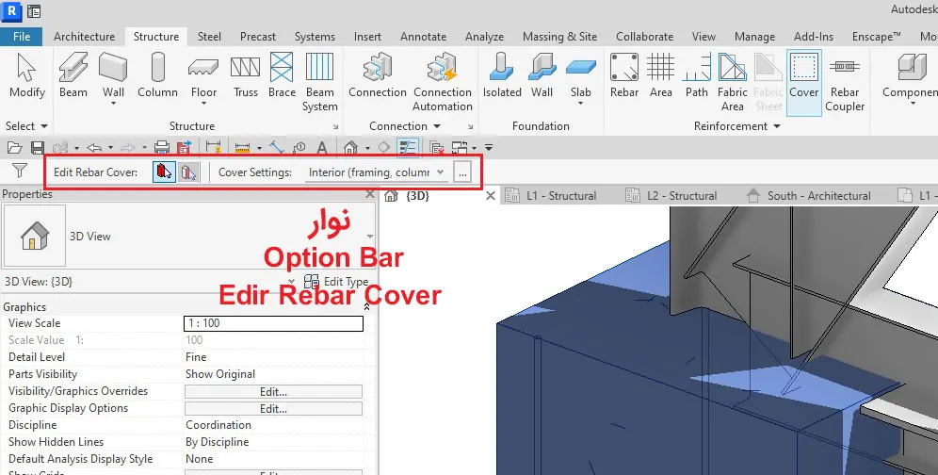The width and height of the screenshot is (938, 475).
Task: Select the Fabric Area tool
Action: [x=732, y=83]
